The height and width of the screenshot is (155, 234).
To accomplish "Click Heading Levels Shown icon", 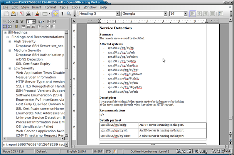I will [39, 27].
